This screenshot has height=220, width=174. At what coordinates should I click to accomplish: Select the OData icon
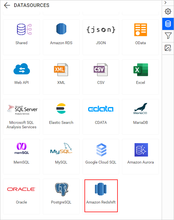[141, 30]
